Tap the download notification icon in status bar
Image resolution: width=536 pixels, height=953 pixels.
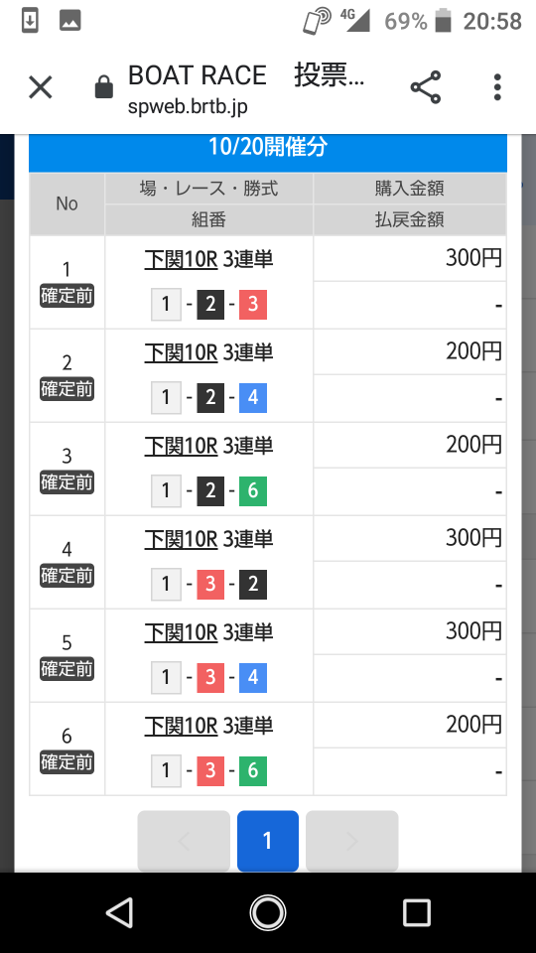point(29,21)
